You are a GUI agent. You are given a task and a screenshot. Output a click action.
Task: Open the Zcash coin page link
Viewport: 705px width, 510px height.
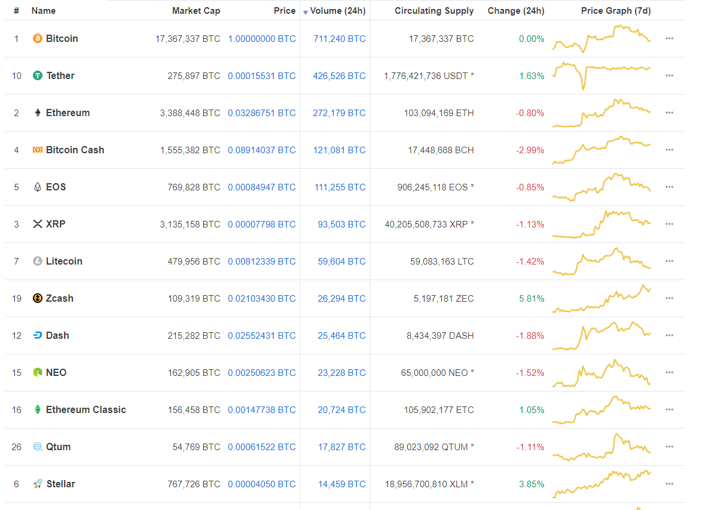click(x=59, y=299)
